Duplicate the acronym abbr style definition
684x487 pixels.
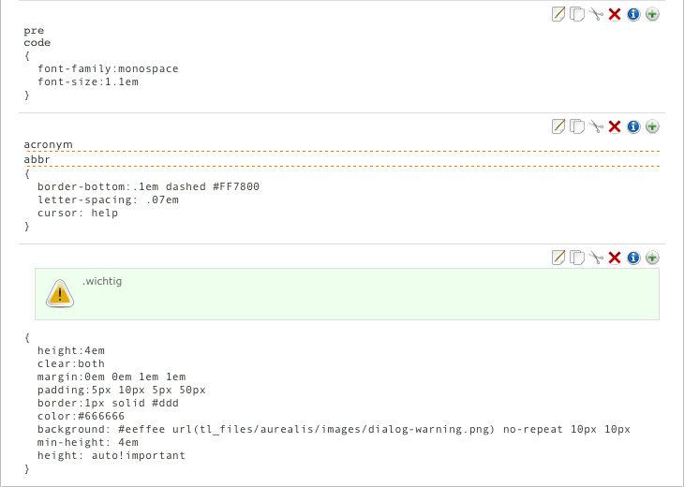[x=577, y=126]
